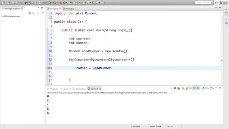Viewport: 229px width, 129px height.
Task: Click the '14 : 32' cursor position status
Action: point(169,126)
